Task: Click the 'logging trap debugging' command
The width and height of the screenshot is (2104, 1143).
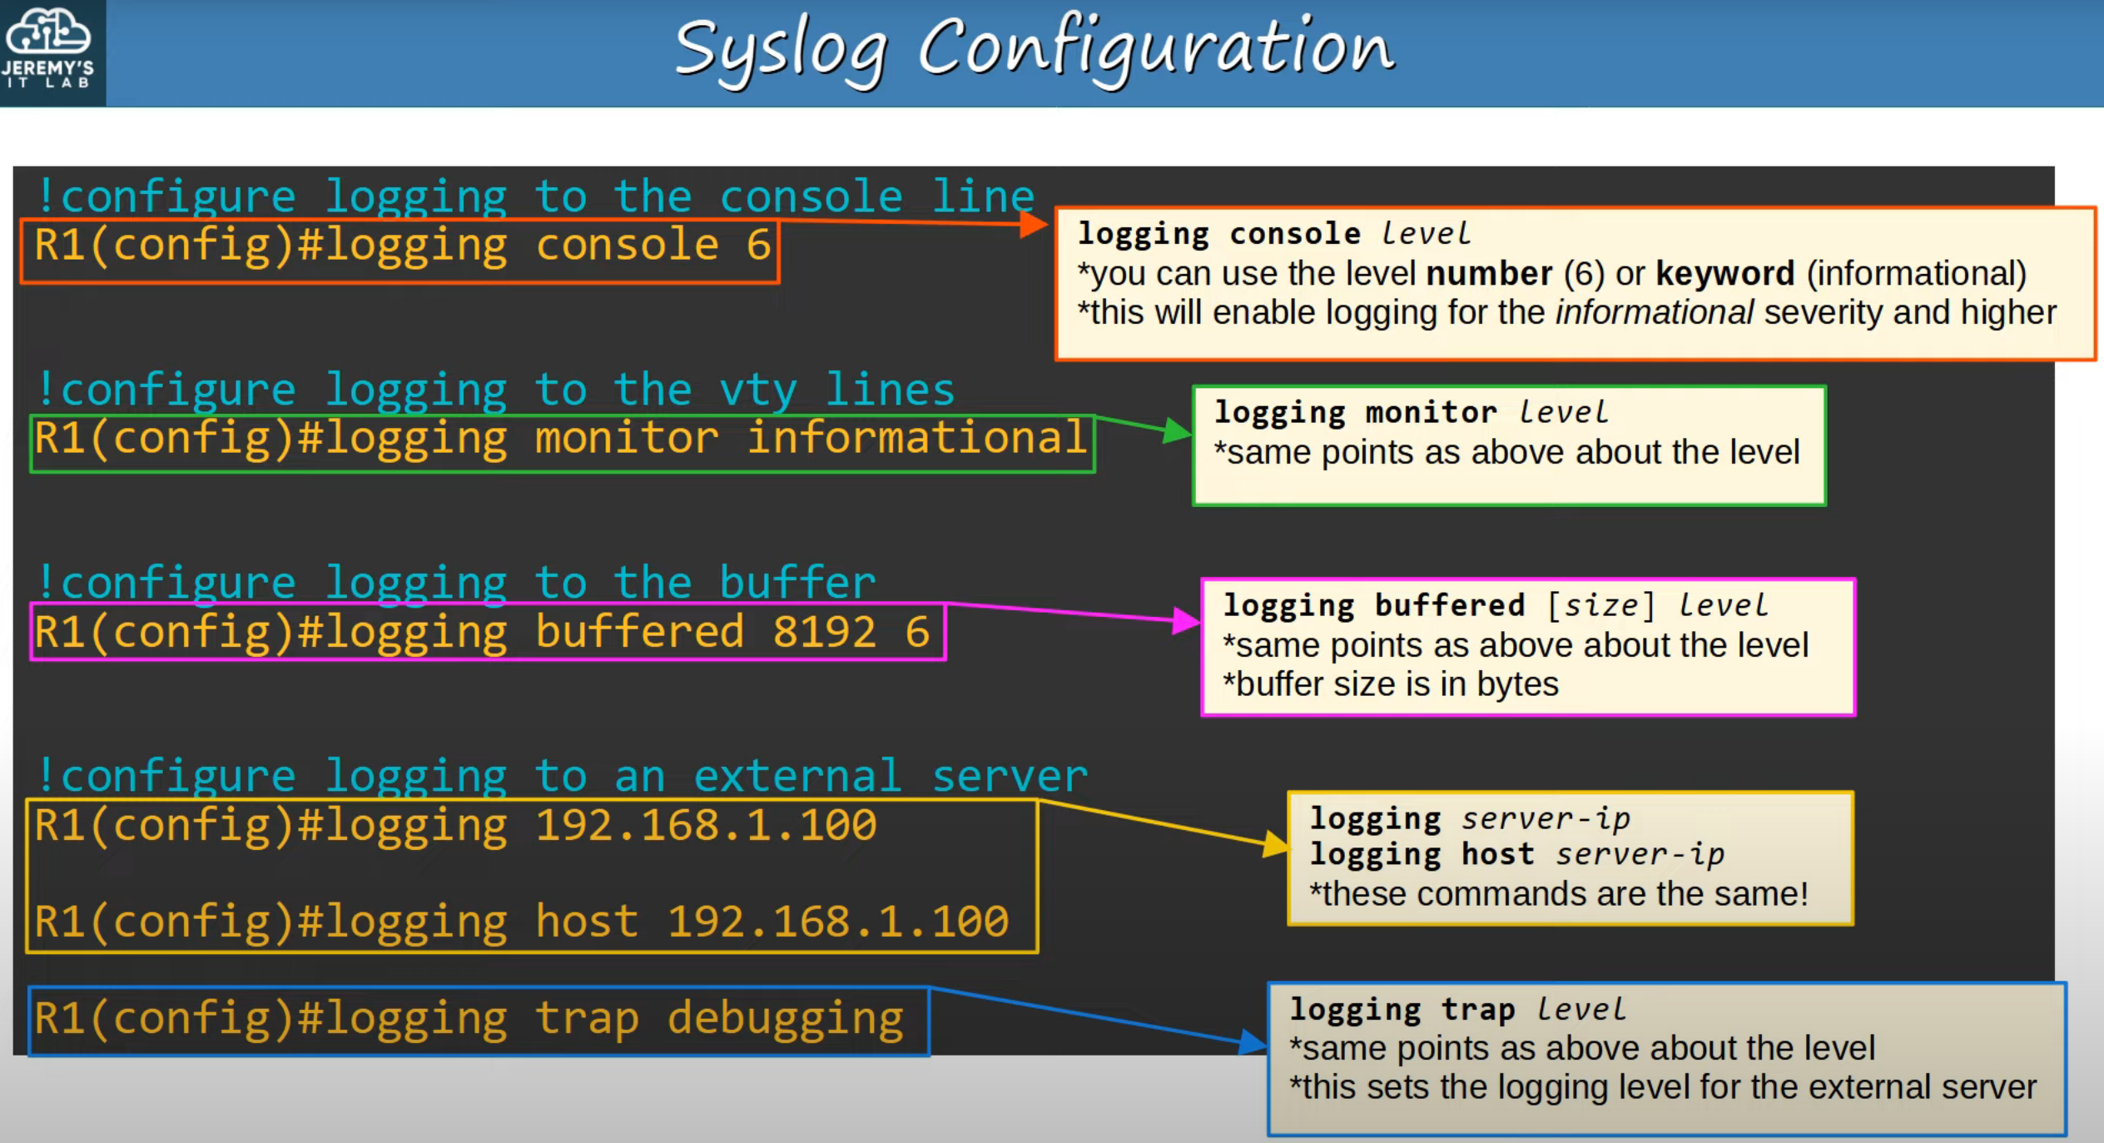Action: coord(469,1019)
